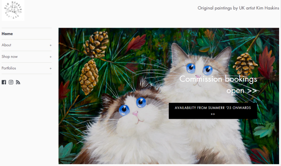
Task: Click Availability from Summerr '25 onwards button
Action: [213, 111]
